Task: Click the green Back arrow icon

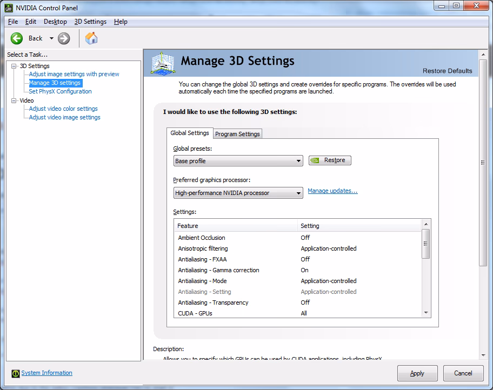Action: click(x=17, y=38)
